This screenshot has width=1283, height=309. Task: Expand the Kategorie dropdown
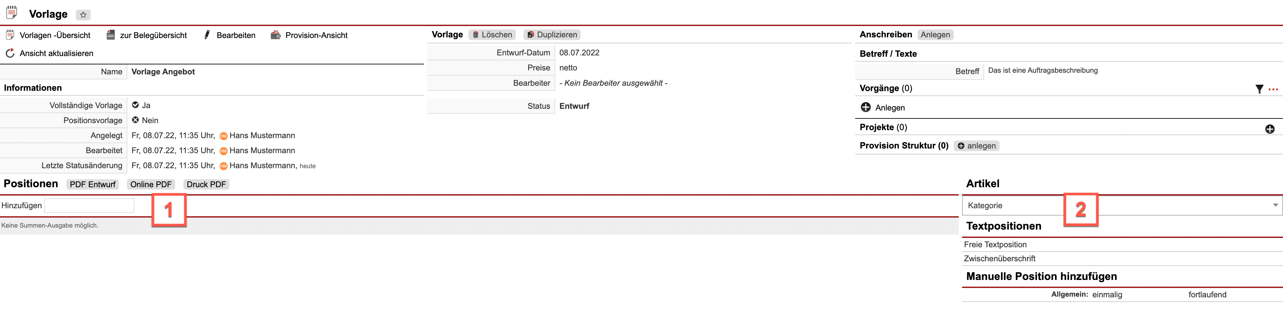click(1275, 205)
